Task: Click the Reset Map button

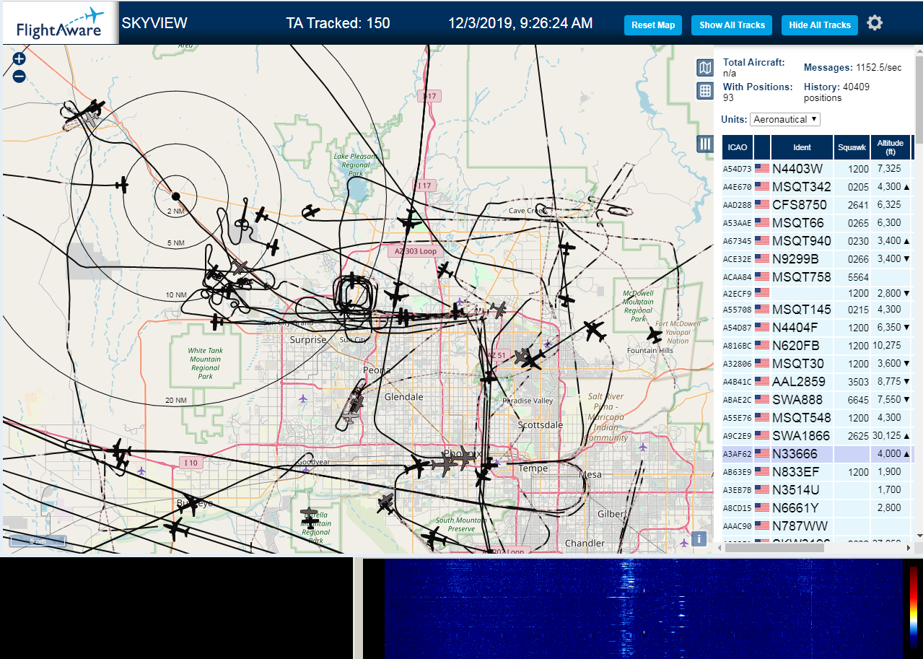Action: coord(653,25)
